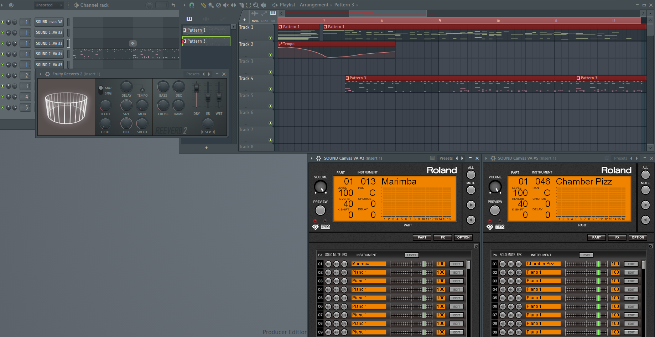Select the Draw pencil tool

[x=203, y=5]
